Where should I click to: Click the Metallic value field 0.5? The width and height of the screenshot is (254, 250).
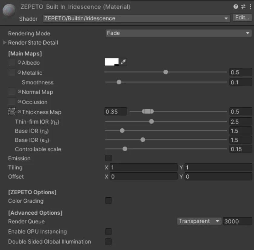tap(241, 72)
